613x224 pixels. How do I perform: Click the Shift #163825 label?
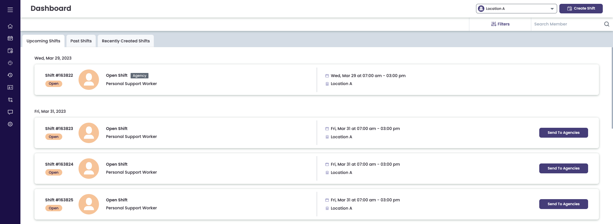[x=59, y=200]
